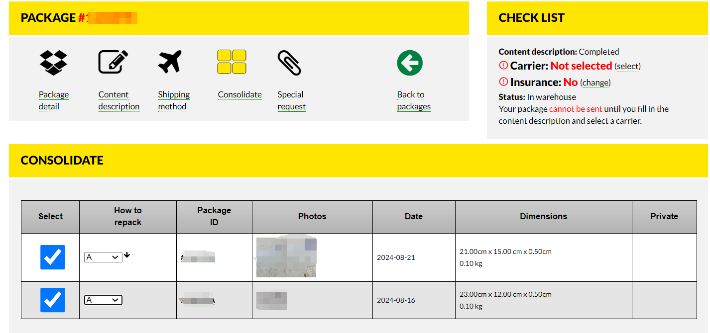
Task: Click the warning icon beside Carrier
Action: [503, 66]
